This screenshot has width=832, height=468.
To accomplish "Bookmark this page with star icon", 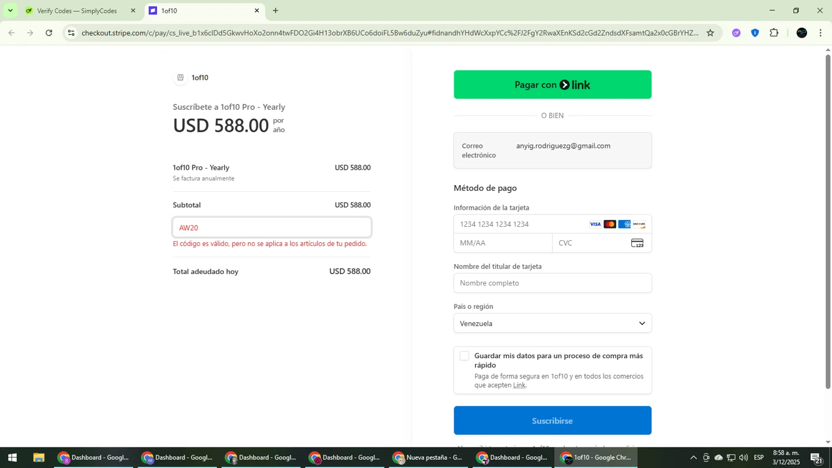I will pos(711,33).
